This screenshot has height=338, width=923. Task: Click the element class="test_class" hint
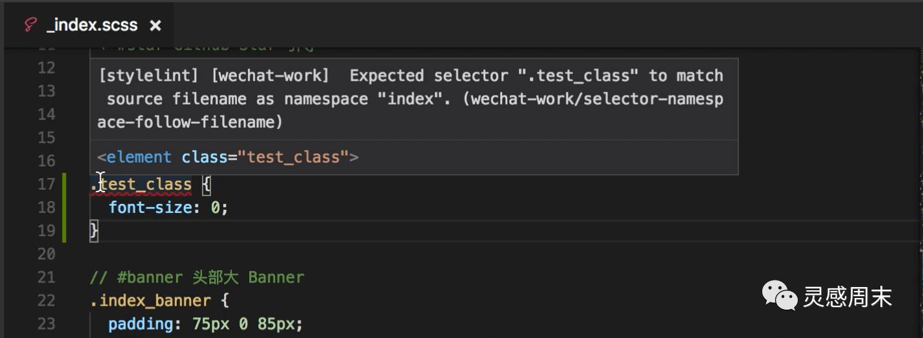point(228,157)
